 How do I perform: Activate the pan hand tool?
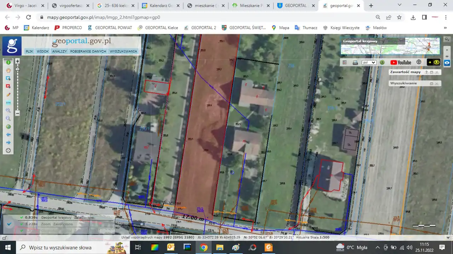coord(8,70)
